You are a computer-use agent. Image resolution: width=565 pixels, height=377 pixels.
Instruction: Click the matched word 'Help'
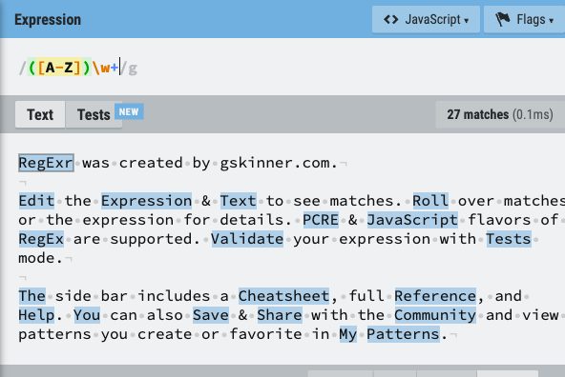click(36, 315)
